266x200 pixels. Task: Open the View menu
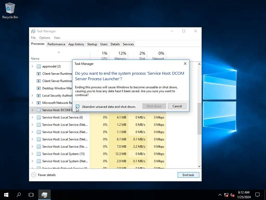tap(57, 37)
